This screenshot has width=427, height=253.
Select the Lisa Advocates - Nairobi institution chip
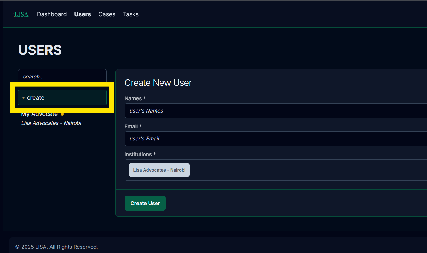click(x=159, y=170)
